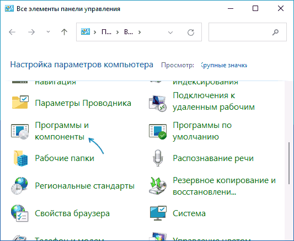This screenshot has width=294, height=241.
Task: Click the П... breadcrumb segment
Action: click(106, 32)
